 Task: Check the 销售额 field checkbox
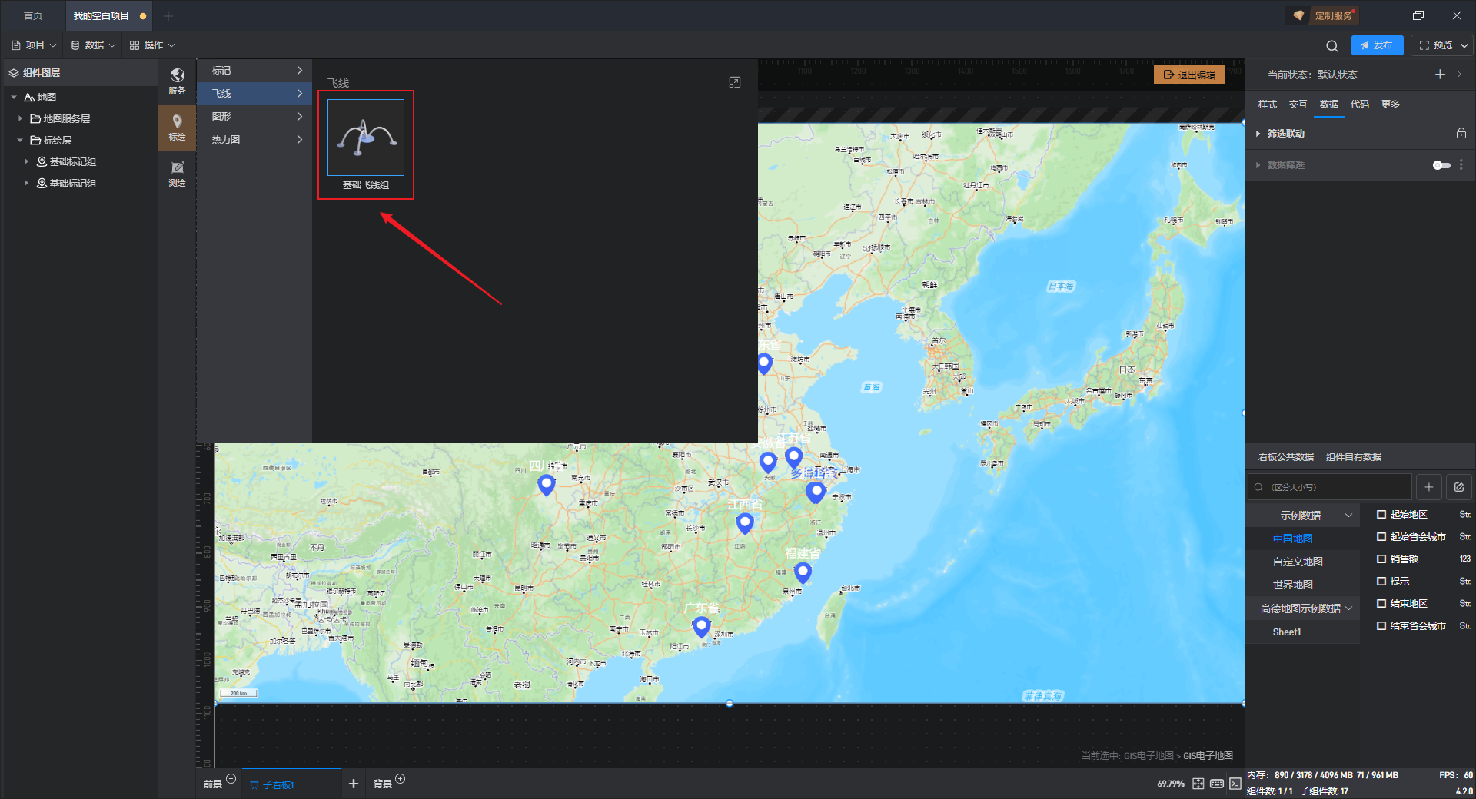[x=1381, y=559]
